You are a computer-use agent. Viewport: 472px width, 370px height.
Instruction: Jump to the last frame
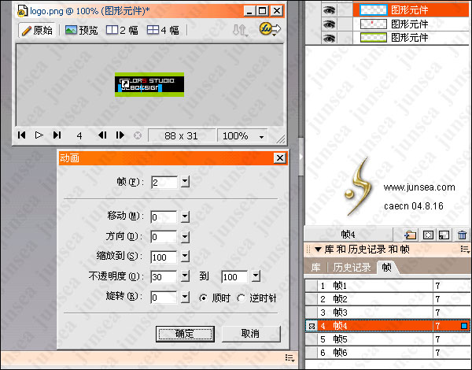[x=59, y=135]
